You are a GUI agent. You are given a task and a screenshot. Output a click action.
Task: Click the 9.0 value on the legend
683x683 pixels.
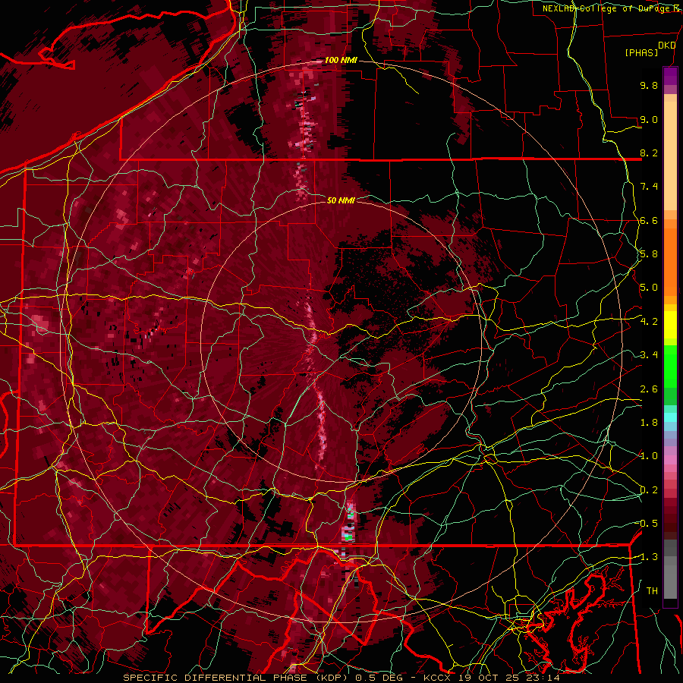click(649, 119)
